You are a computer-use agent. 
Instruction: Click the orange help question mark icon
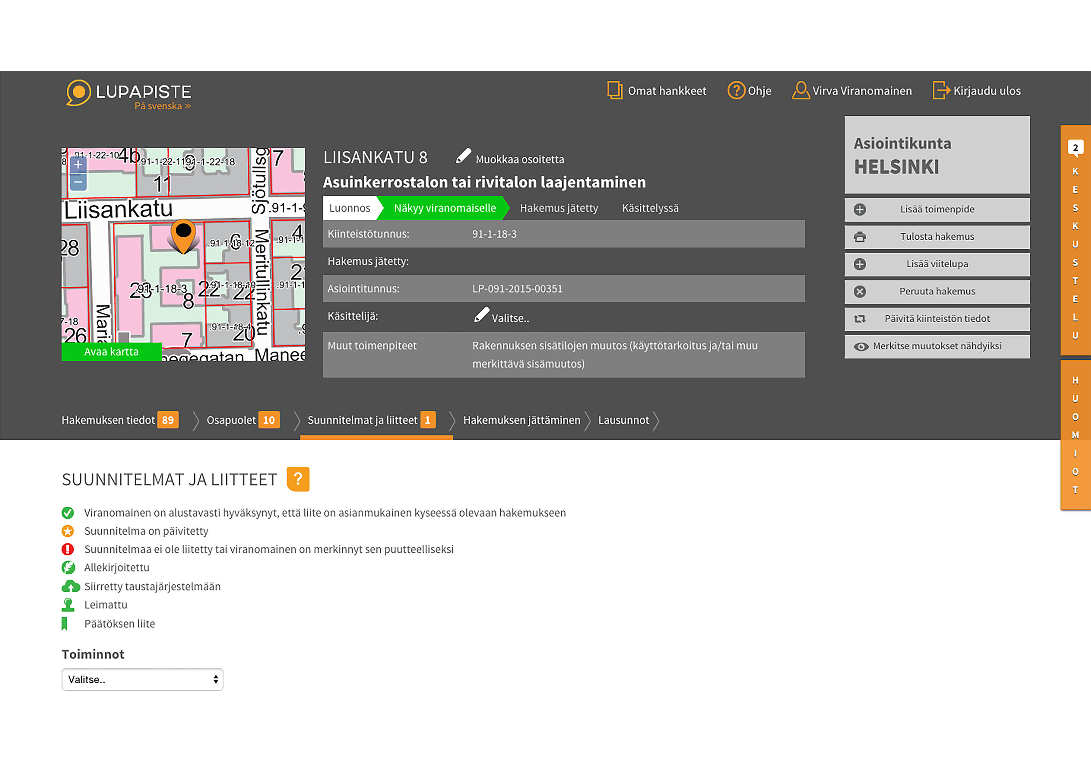click(298, 479)
